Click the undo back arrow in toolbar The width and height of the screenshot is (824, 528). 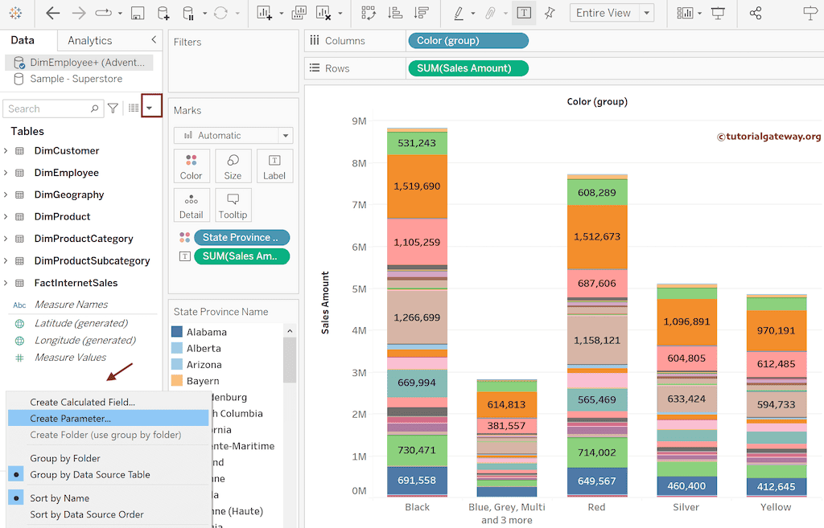(53, 14)
